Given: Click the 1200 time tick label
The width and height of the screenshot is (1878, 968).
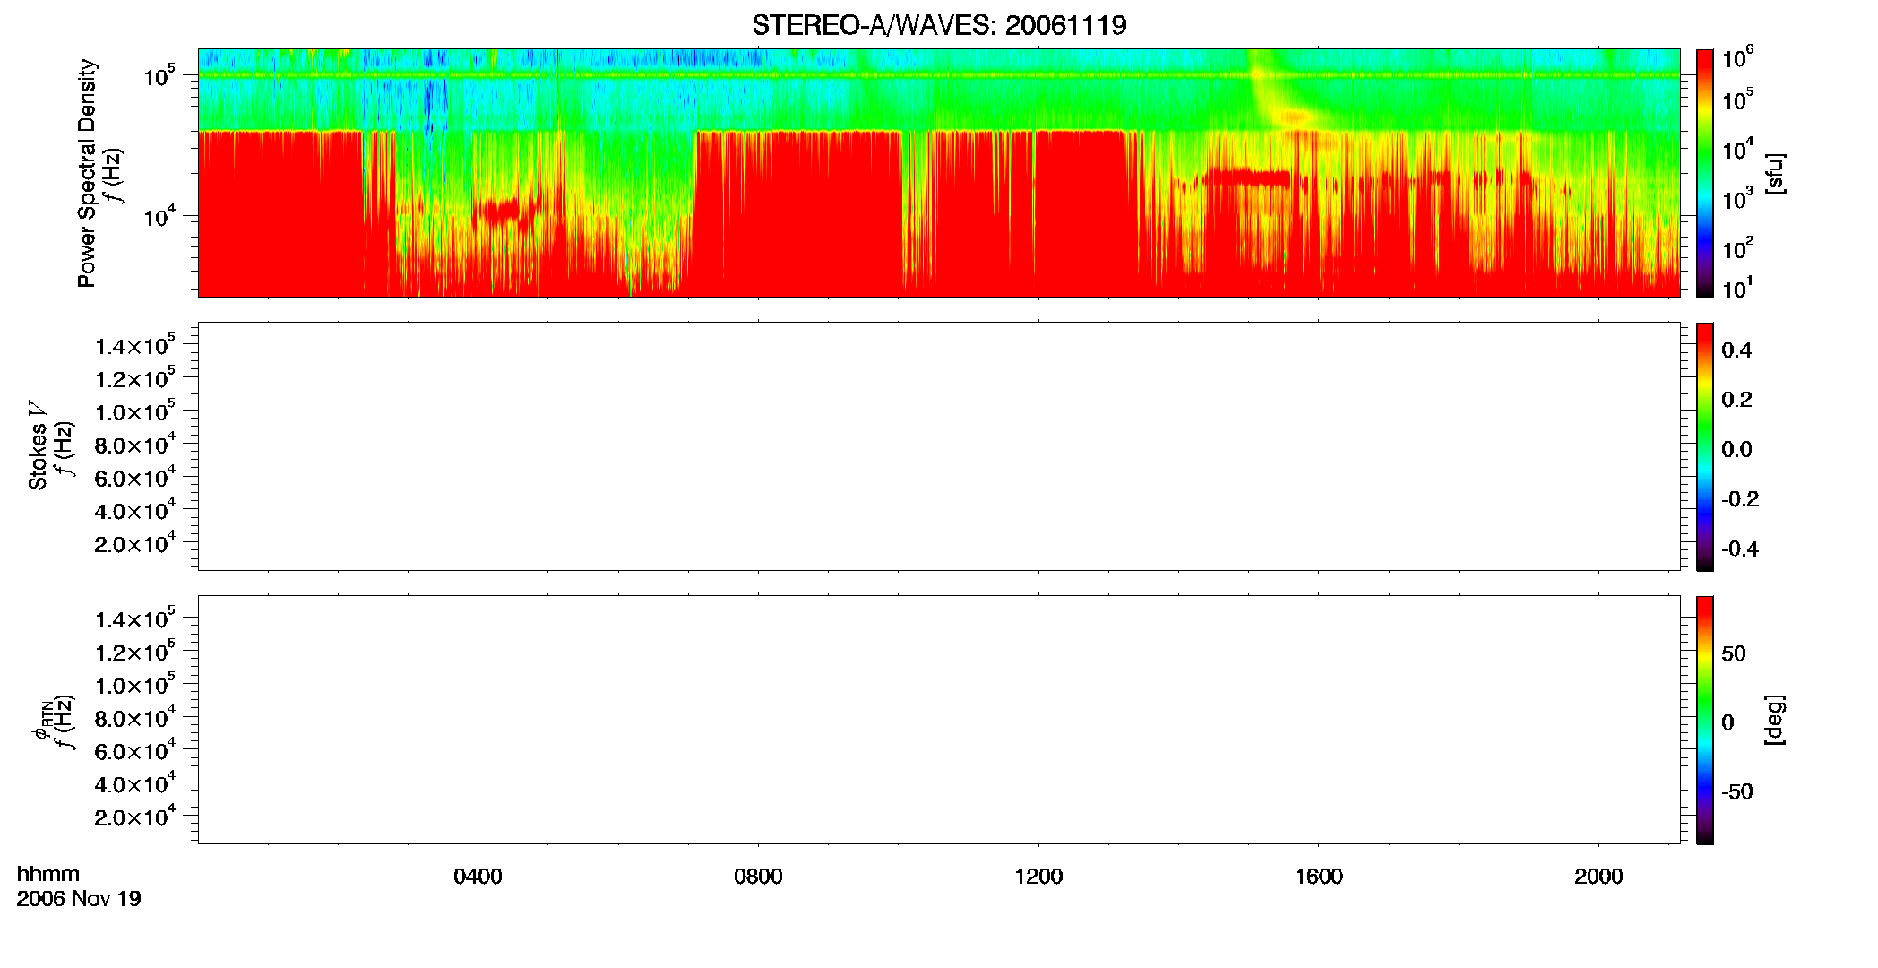Looking at the screenshot, I should point(1038,877).
